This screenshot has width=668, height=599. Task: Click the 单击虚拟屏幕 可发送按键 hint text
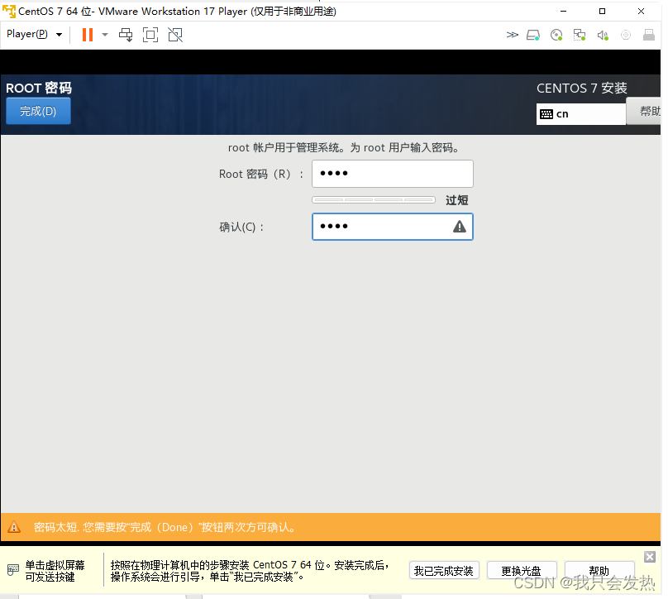[55, 571]
